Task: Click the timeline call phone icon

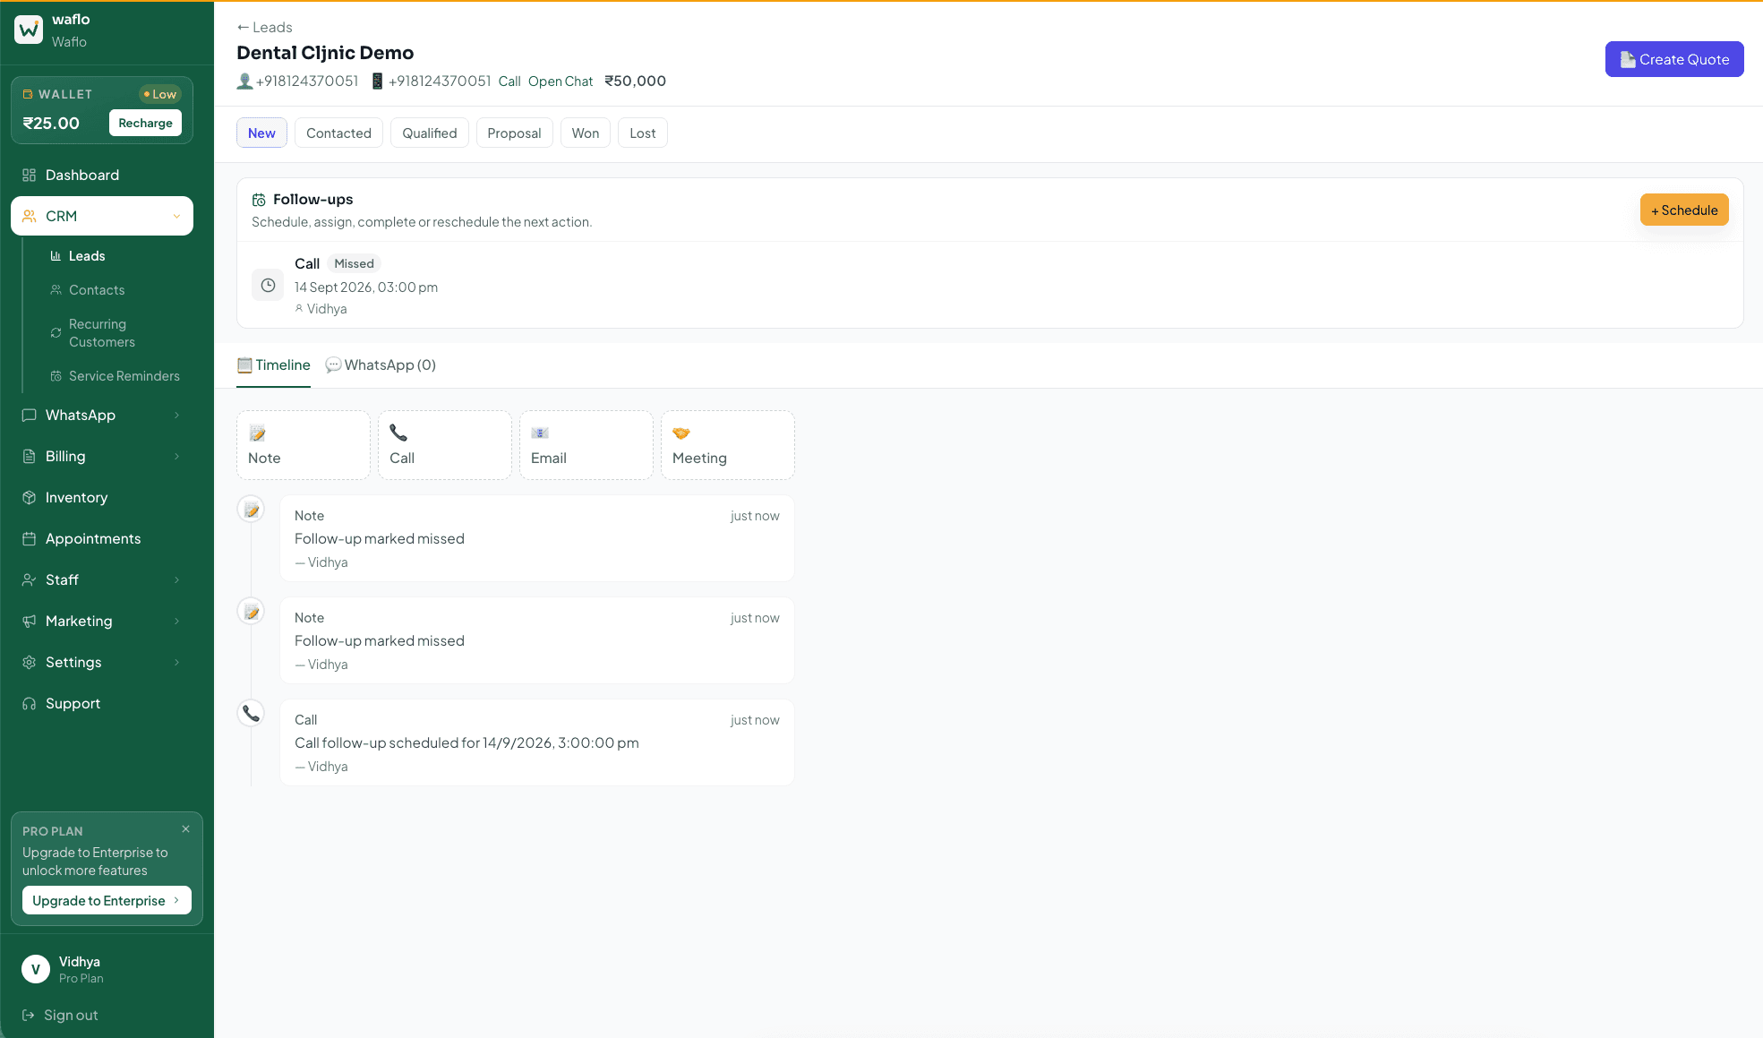Action: 252,714
